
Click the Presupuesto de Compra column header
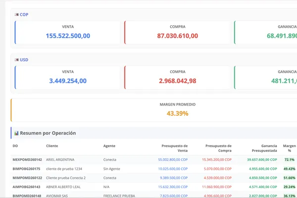[x=218, y=148]
